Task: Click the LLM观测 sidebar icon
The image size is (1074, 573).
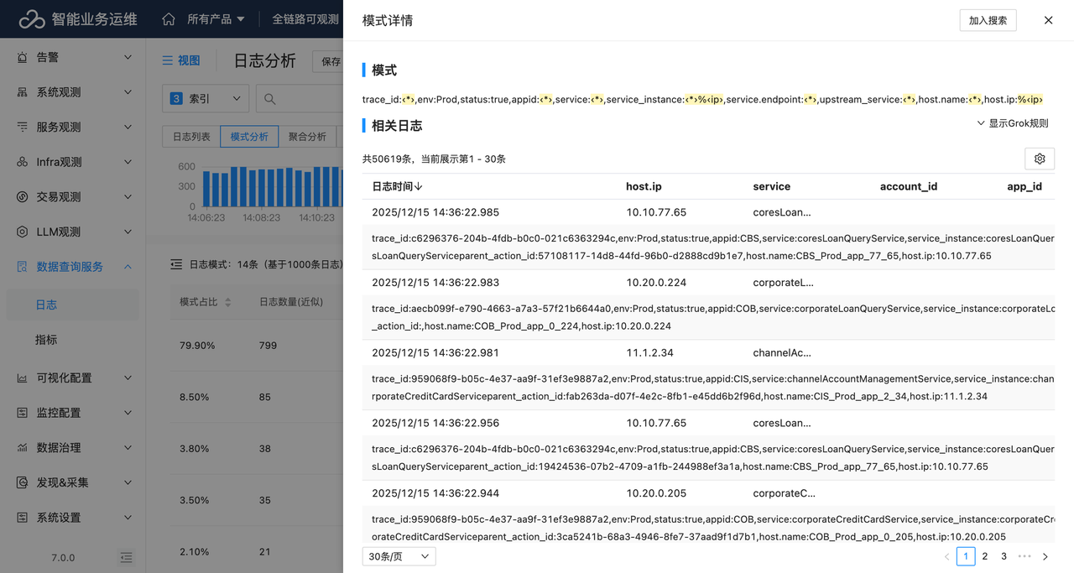Action: pos(22,232)
